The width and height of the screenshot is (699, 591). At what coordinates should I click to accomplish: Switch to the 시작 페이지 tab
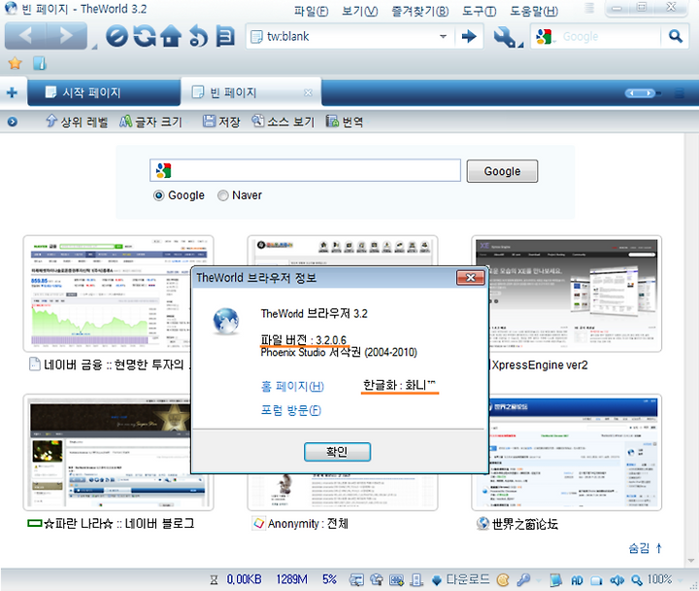click(x=104, y=92)
